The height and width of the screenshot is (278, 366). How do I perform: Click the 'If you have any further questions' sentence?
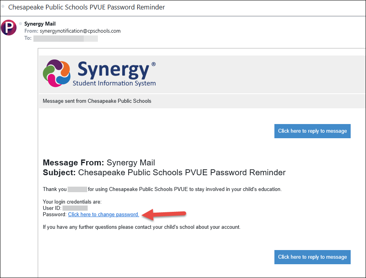click(x=142, y=227)
